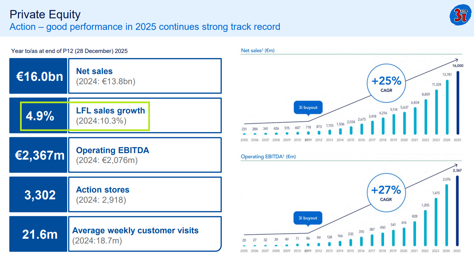The image size is (474, 255).
Task: Select the bold "Operating EBITDA" card heading
Action: (x=113, y=150)
